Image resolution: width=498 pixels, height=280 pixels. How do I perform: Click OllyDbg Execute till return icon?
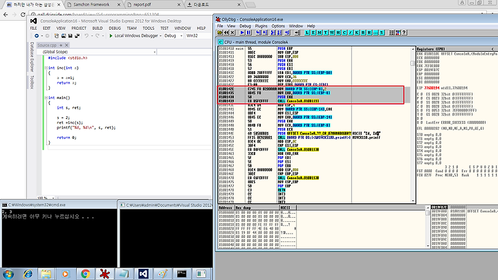(287, 32)
